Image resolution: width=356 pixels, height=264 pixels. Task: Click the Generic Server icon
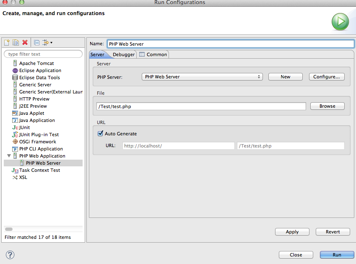point(15,85)
